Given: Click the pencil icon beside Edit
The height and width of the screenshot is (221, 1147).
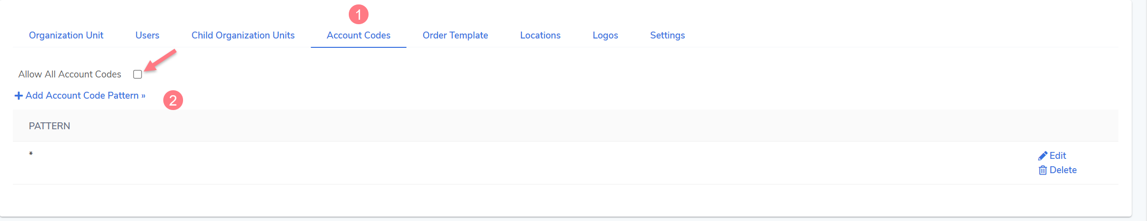Looking at the screenshot, I should pyautogui.click(x=1042, y=156).
